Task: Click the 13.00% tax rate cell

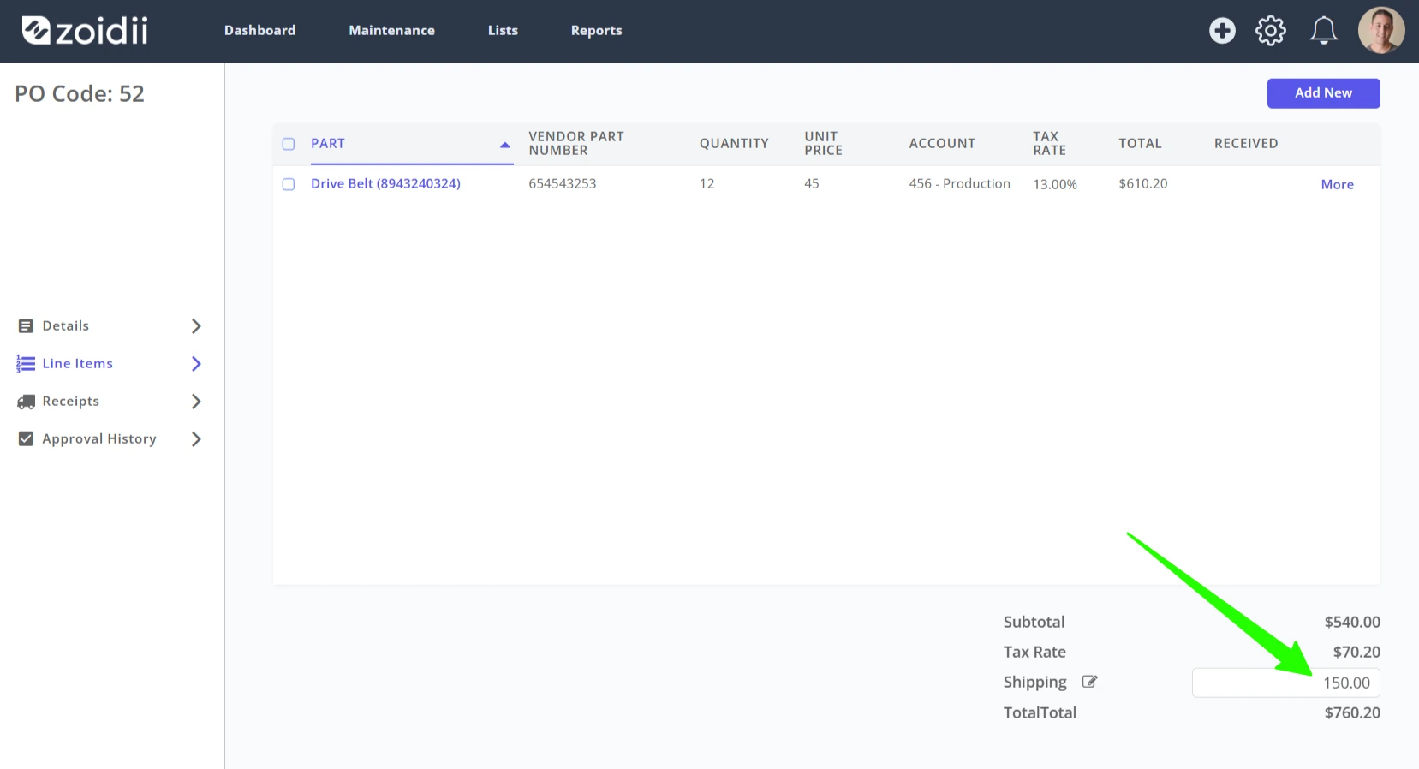Action: point(1055,184)
